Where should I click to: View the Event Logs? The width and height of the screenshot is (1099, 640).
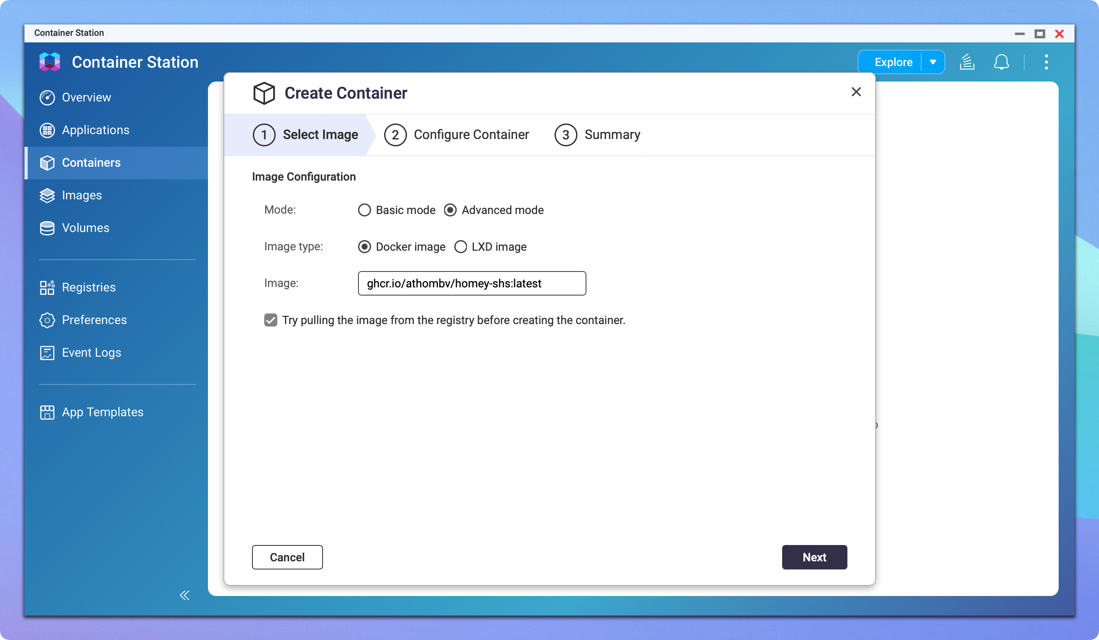click(x=91, y=352)
